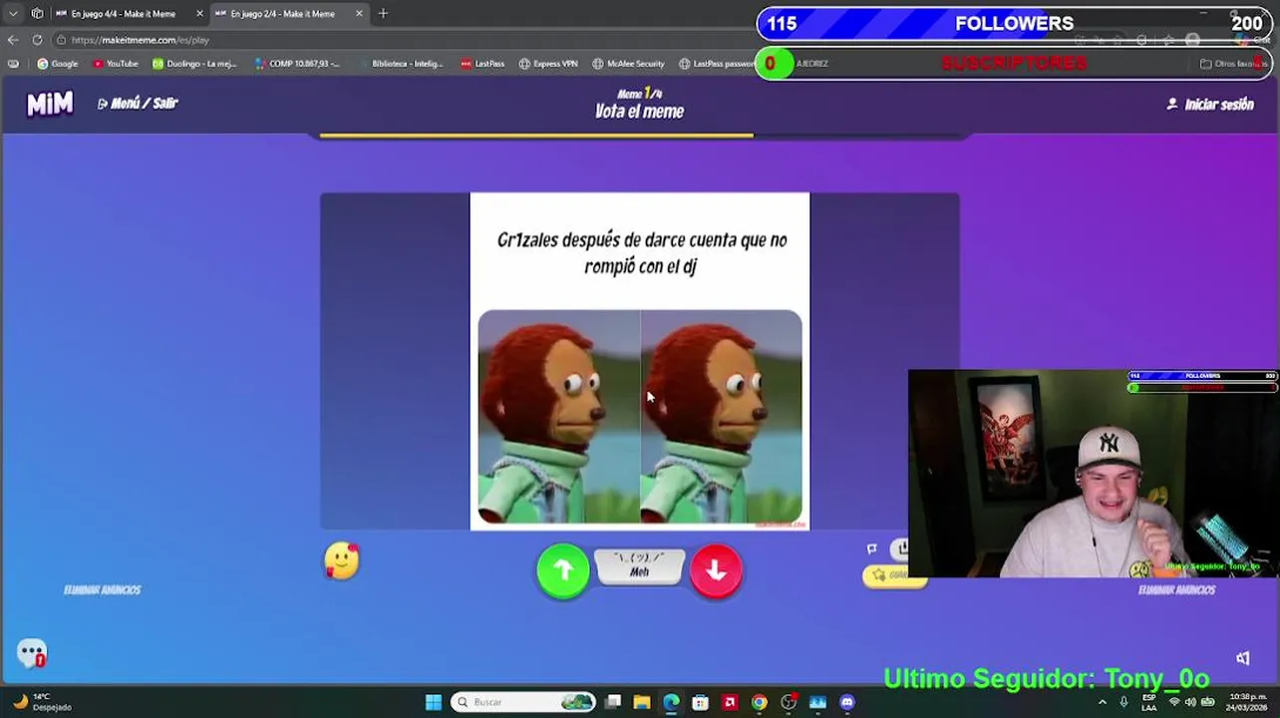Open COMP 10.867,93 bookmark
The width and height of the screenshot is (1280, 718).
(297, 64)
